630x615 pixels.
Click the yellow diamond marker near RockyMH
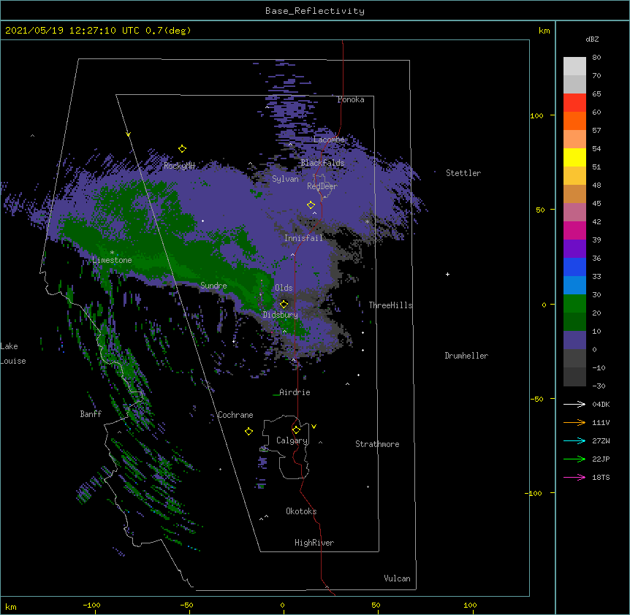pyautogui.click(x=182, y=149)
